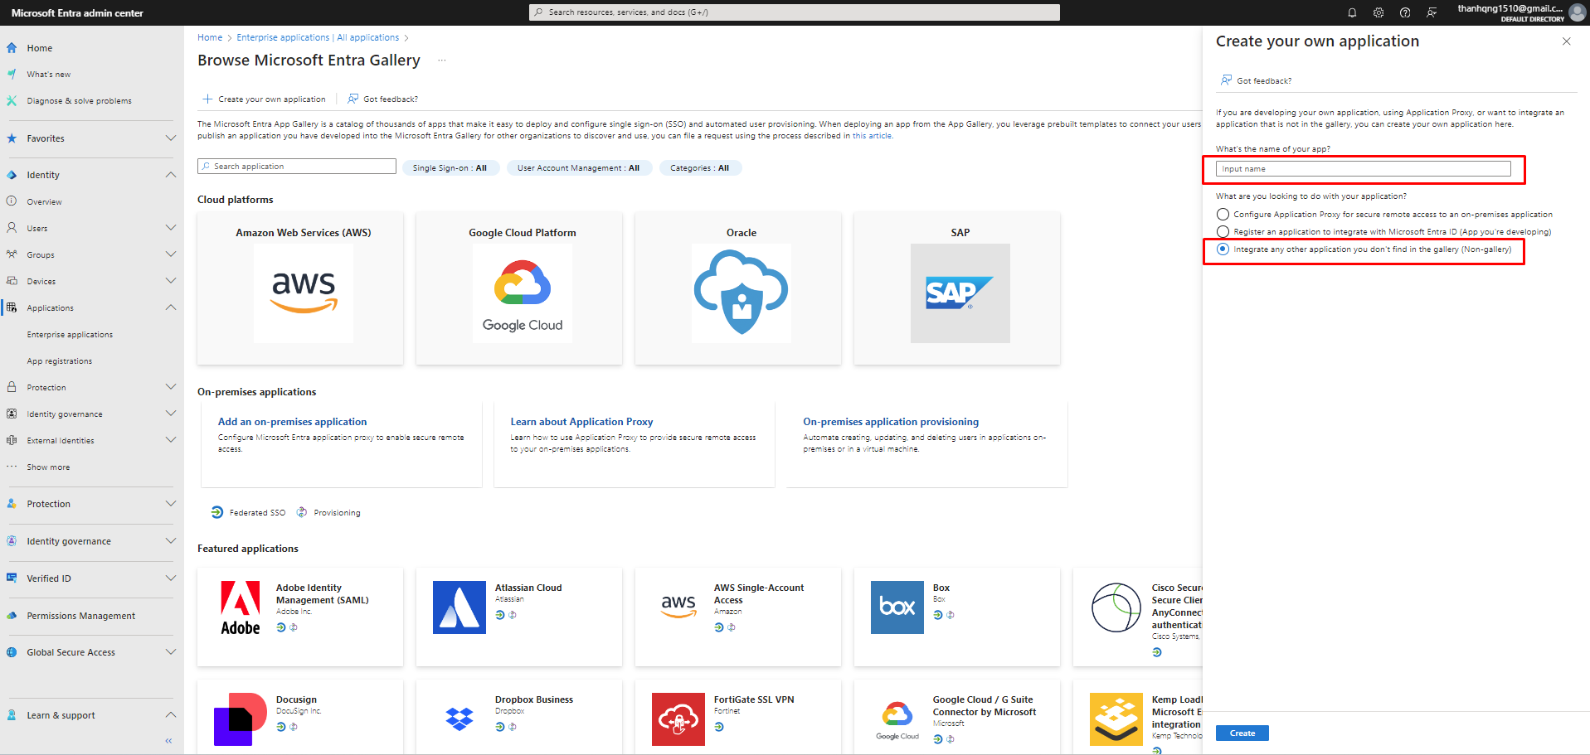Open App registrations in sidebar
Viewport: 1590px width, 755px height.
(x=60, y=361)
